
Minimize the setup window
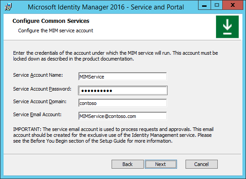point(204,5)
